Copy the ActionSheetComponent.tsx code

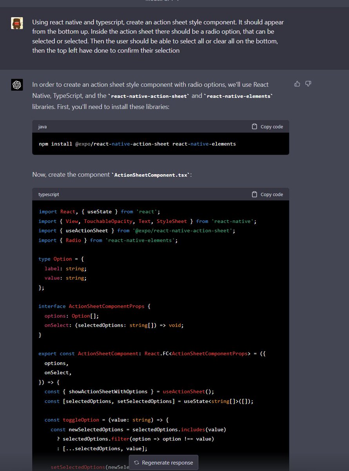267,194
